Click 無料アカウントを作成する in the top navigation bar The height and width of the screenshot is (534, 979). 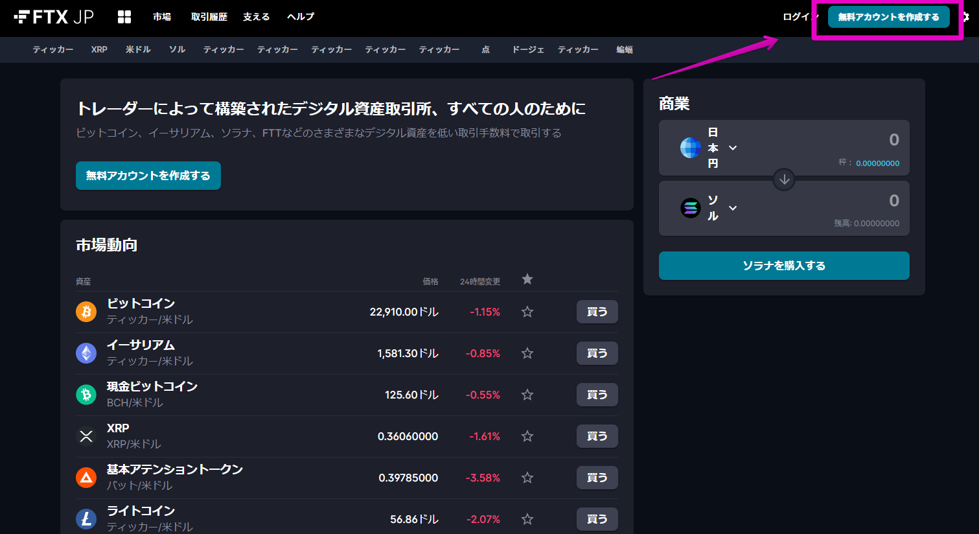[889, 17]
